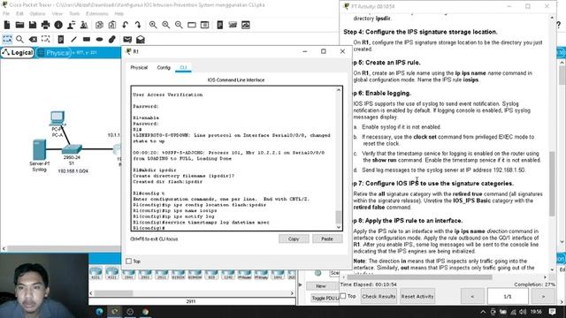Open Microsoft Edge from taskbar

(99, 312)
